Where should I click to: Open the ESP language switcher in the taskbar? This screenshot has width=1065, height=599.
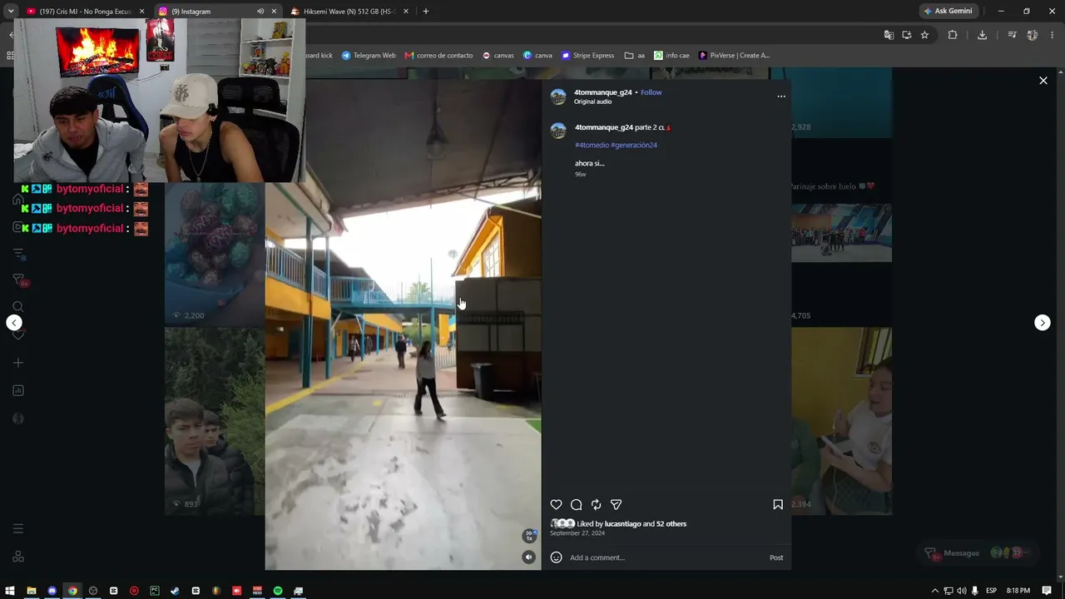tap(991, 591)
